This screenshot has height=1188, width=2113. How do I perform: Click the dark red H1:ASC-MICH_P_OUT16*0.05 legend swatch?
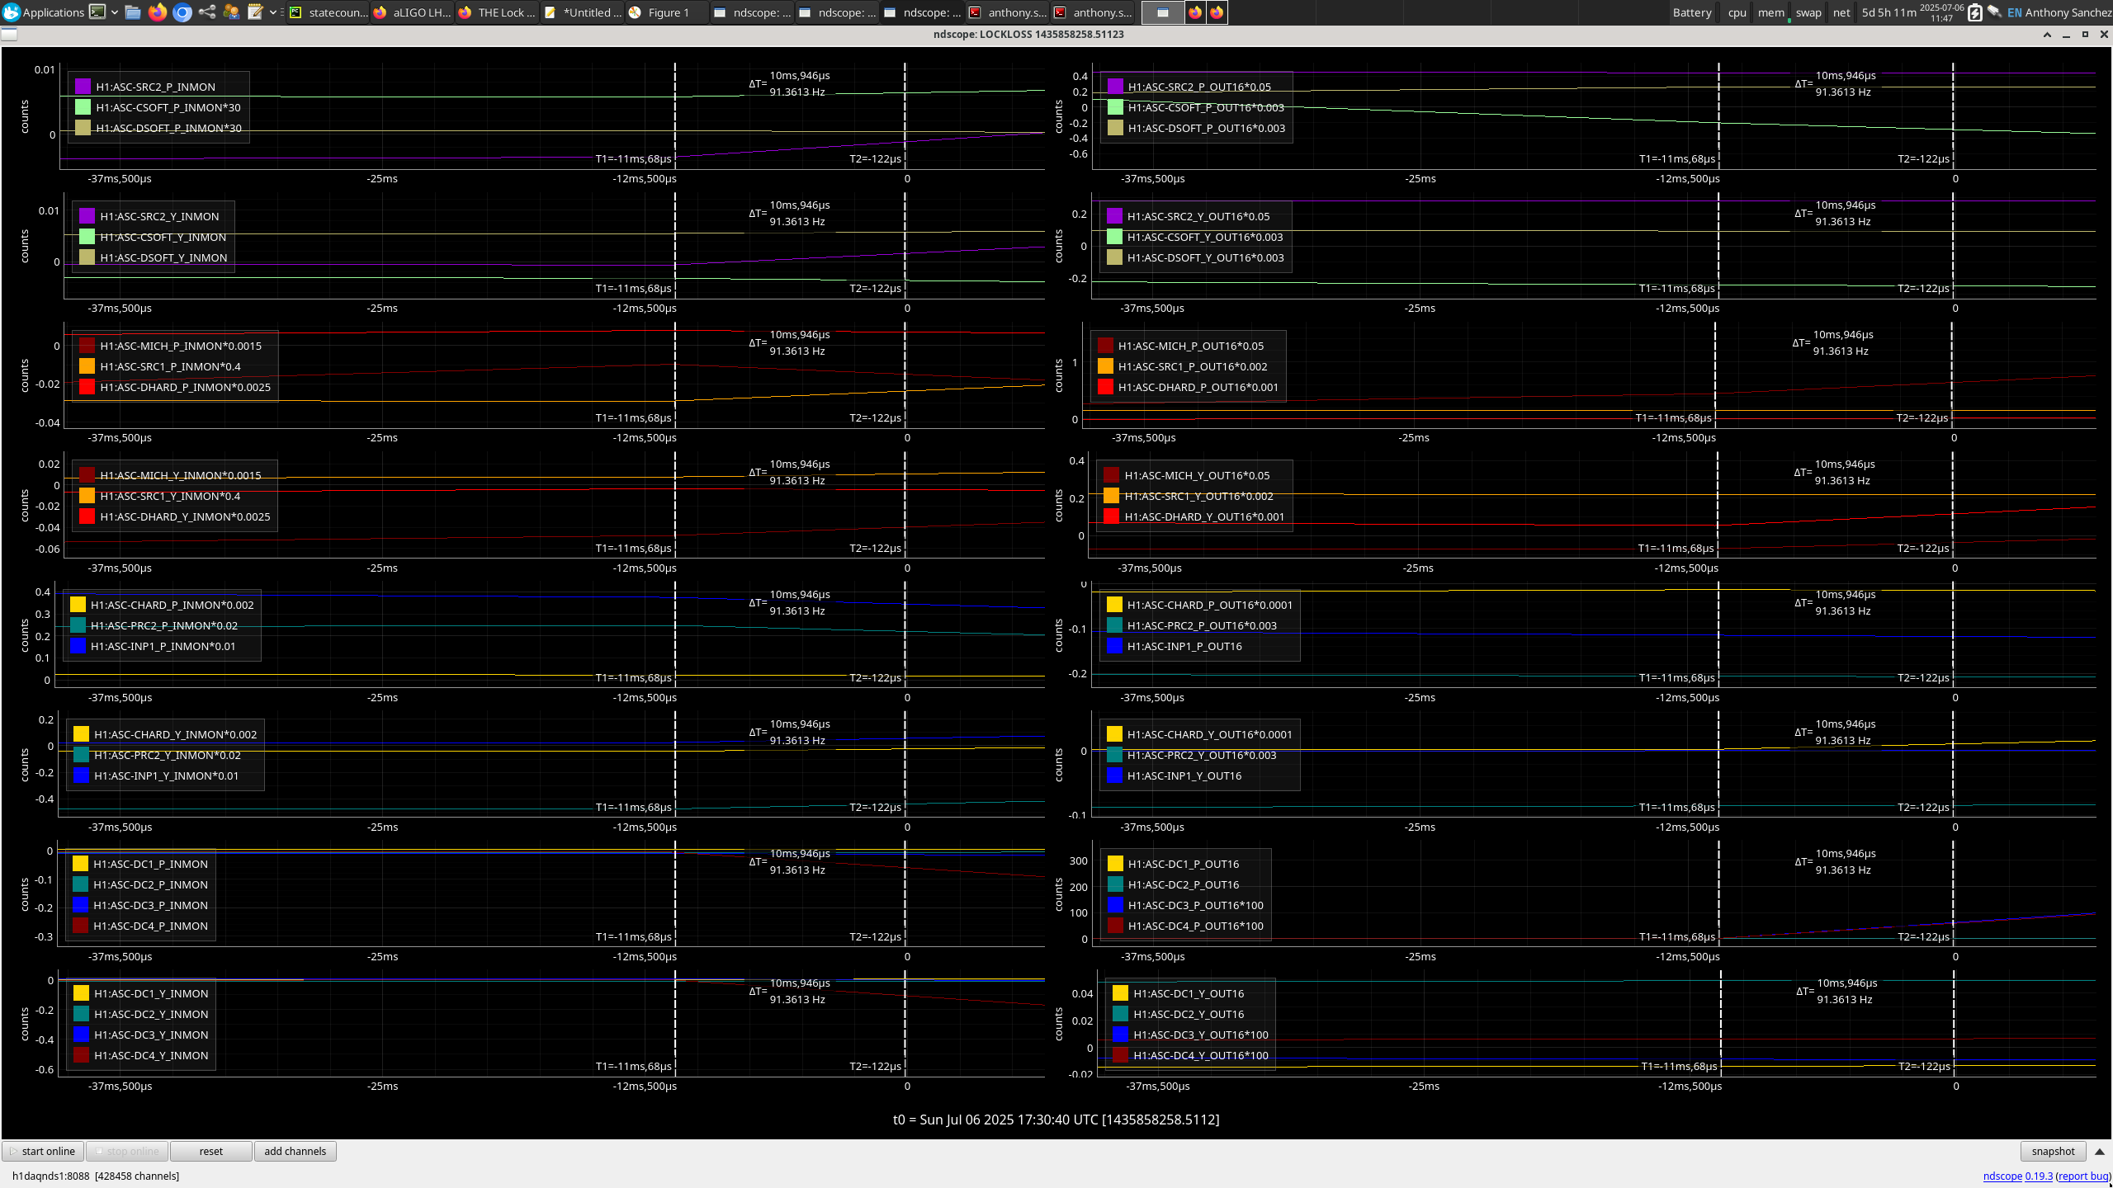(1105, 345)
